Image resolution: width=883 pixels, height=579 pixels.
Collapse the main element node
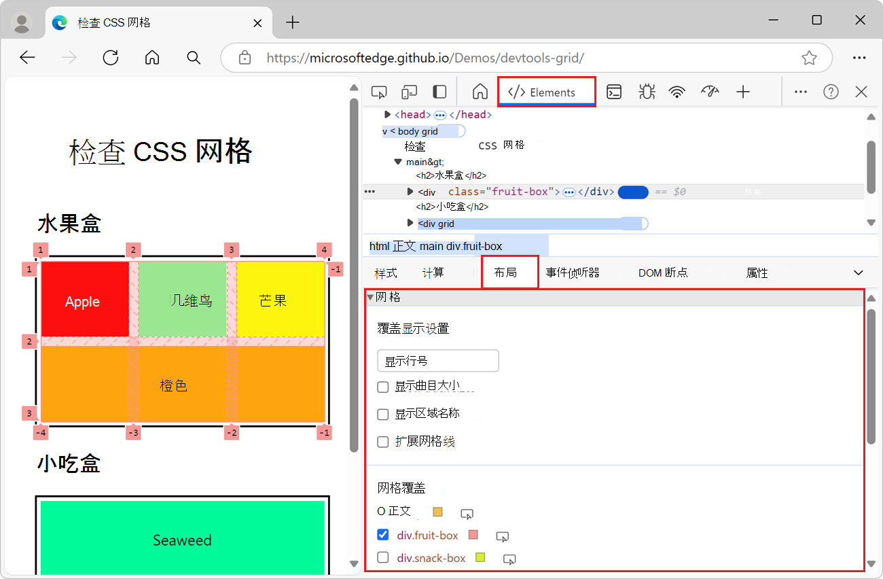point(398,162)
